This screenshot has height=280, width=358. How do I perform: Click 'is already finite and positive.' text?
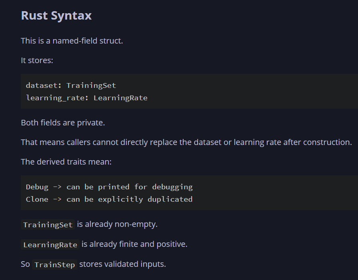[134, 244]
